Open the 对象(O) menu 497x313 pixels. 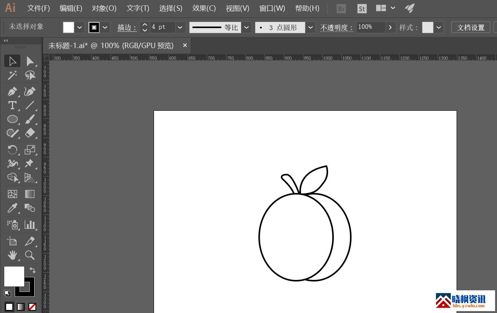click(104, 8)
